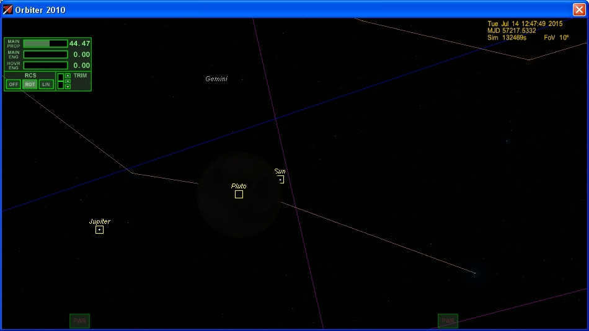Click the trim up arrow
The image size is (589, 331).
click(x=68, y=76)
